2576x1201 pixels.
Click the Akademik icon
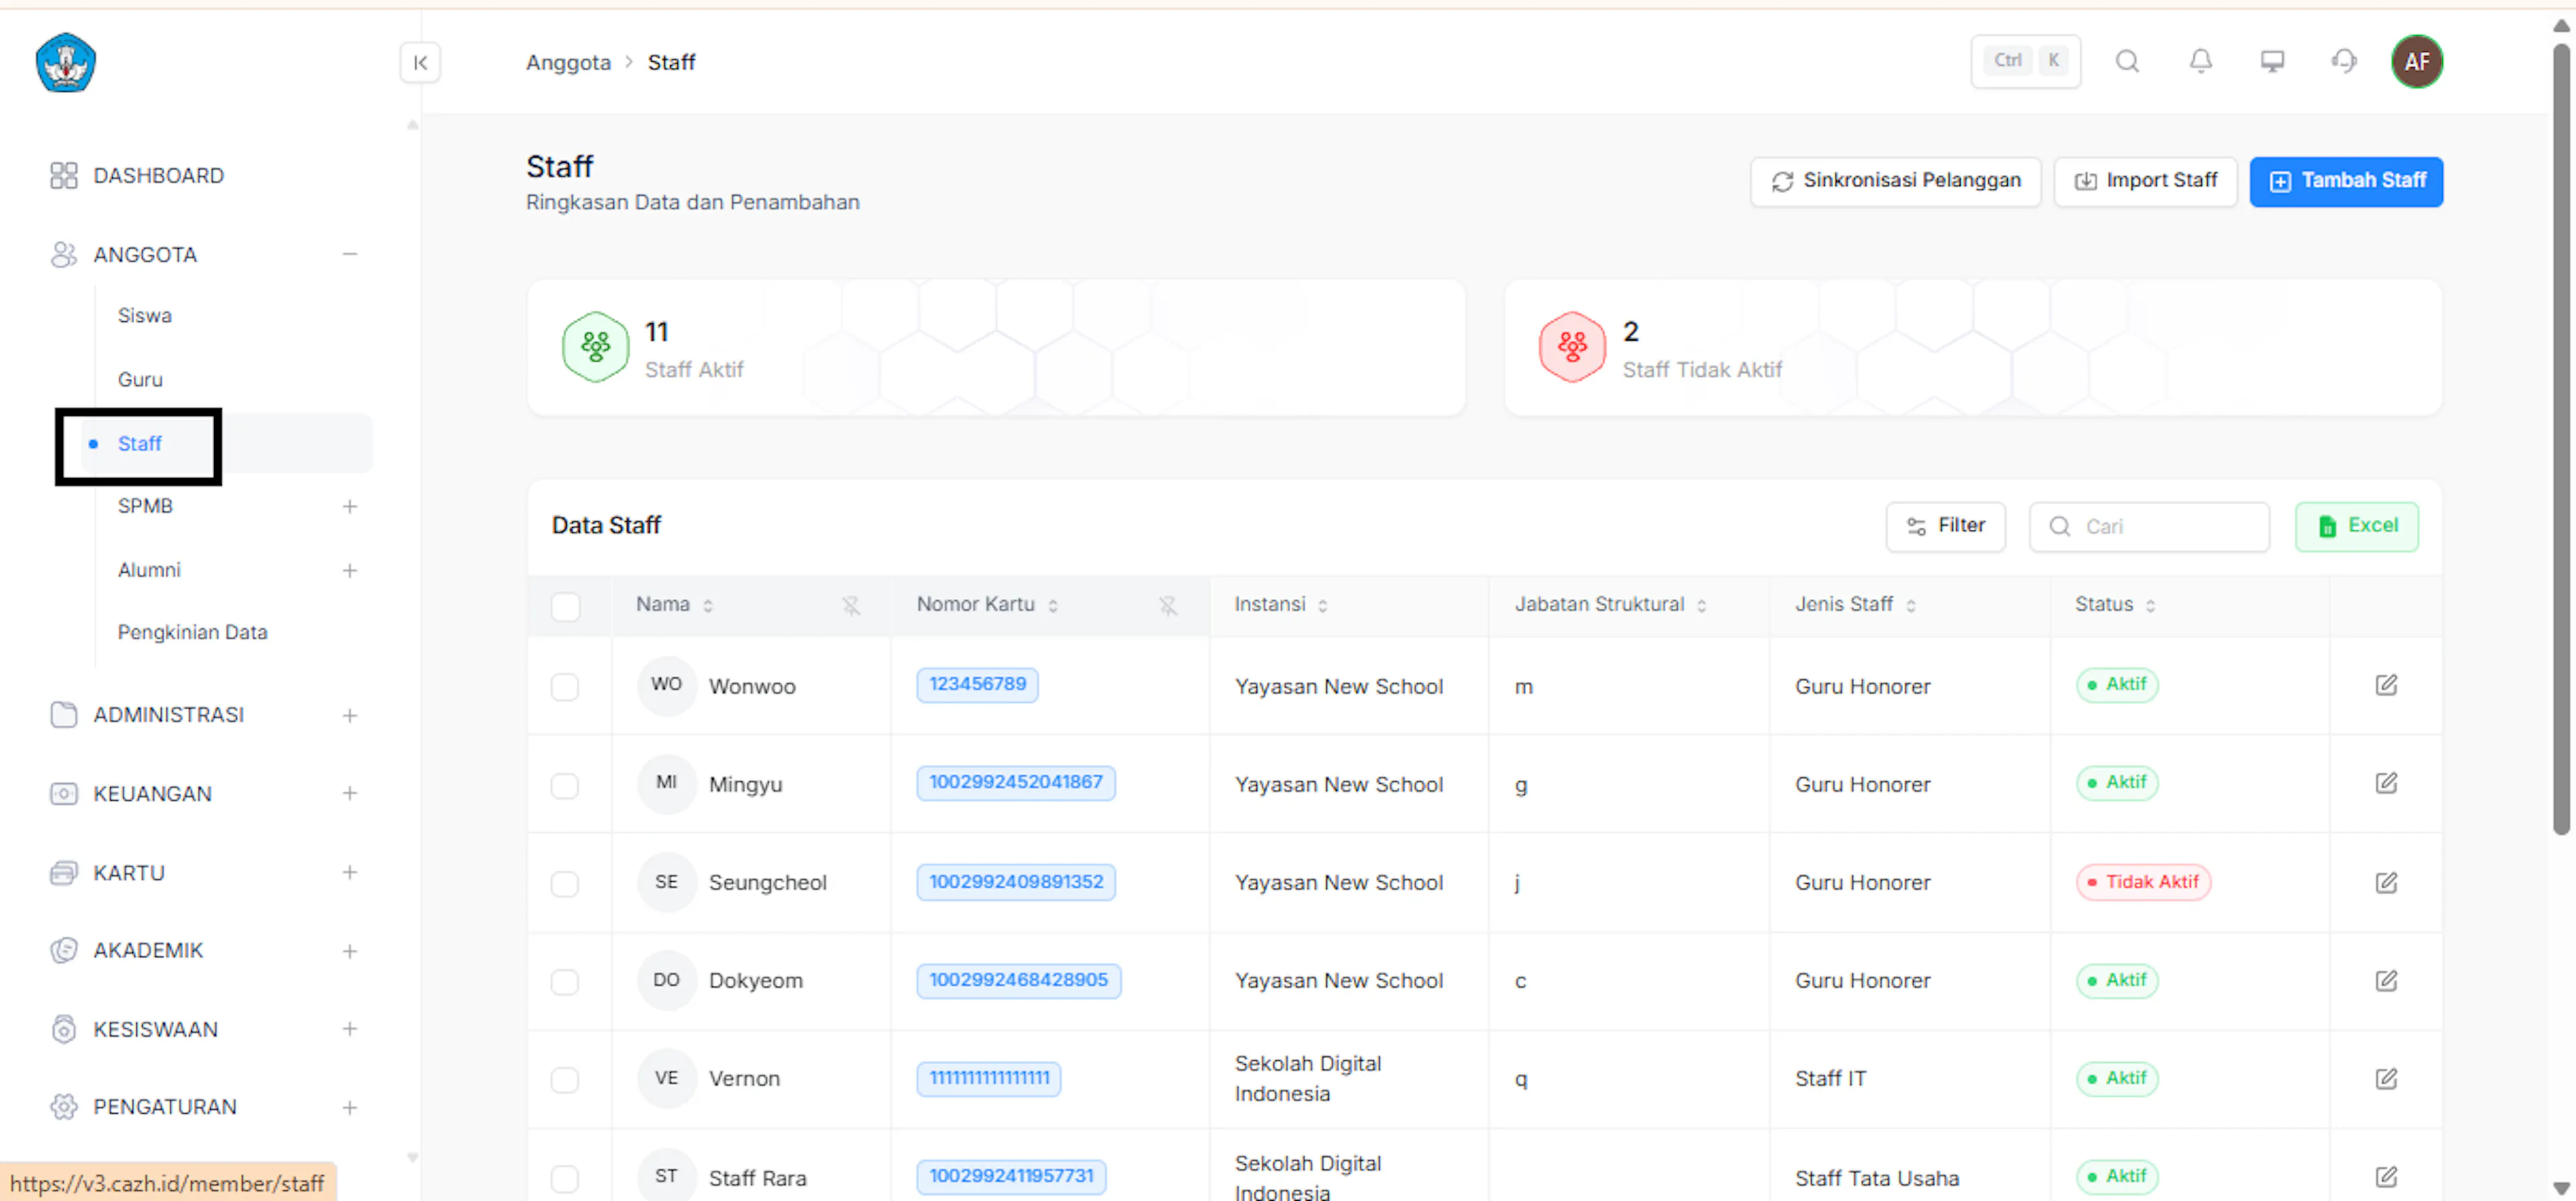(x=63, y=951)
